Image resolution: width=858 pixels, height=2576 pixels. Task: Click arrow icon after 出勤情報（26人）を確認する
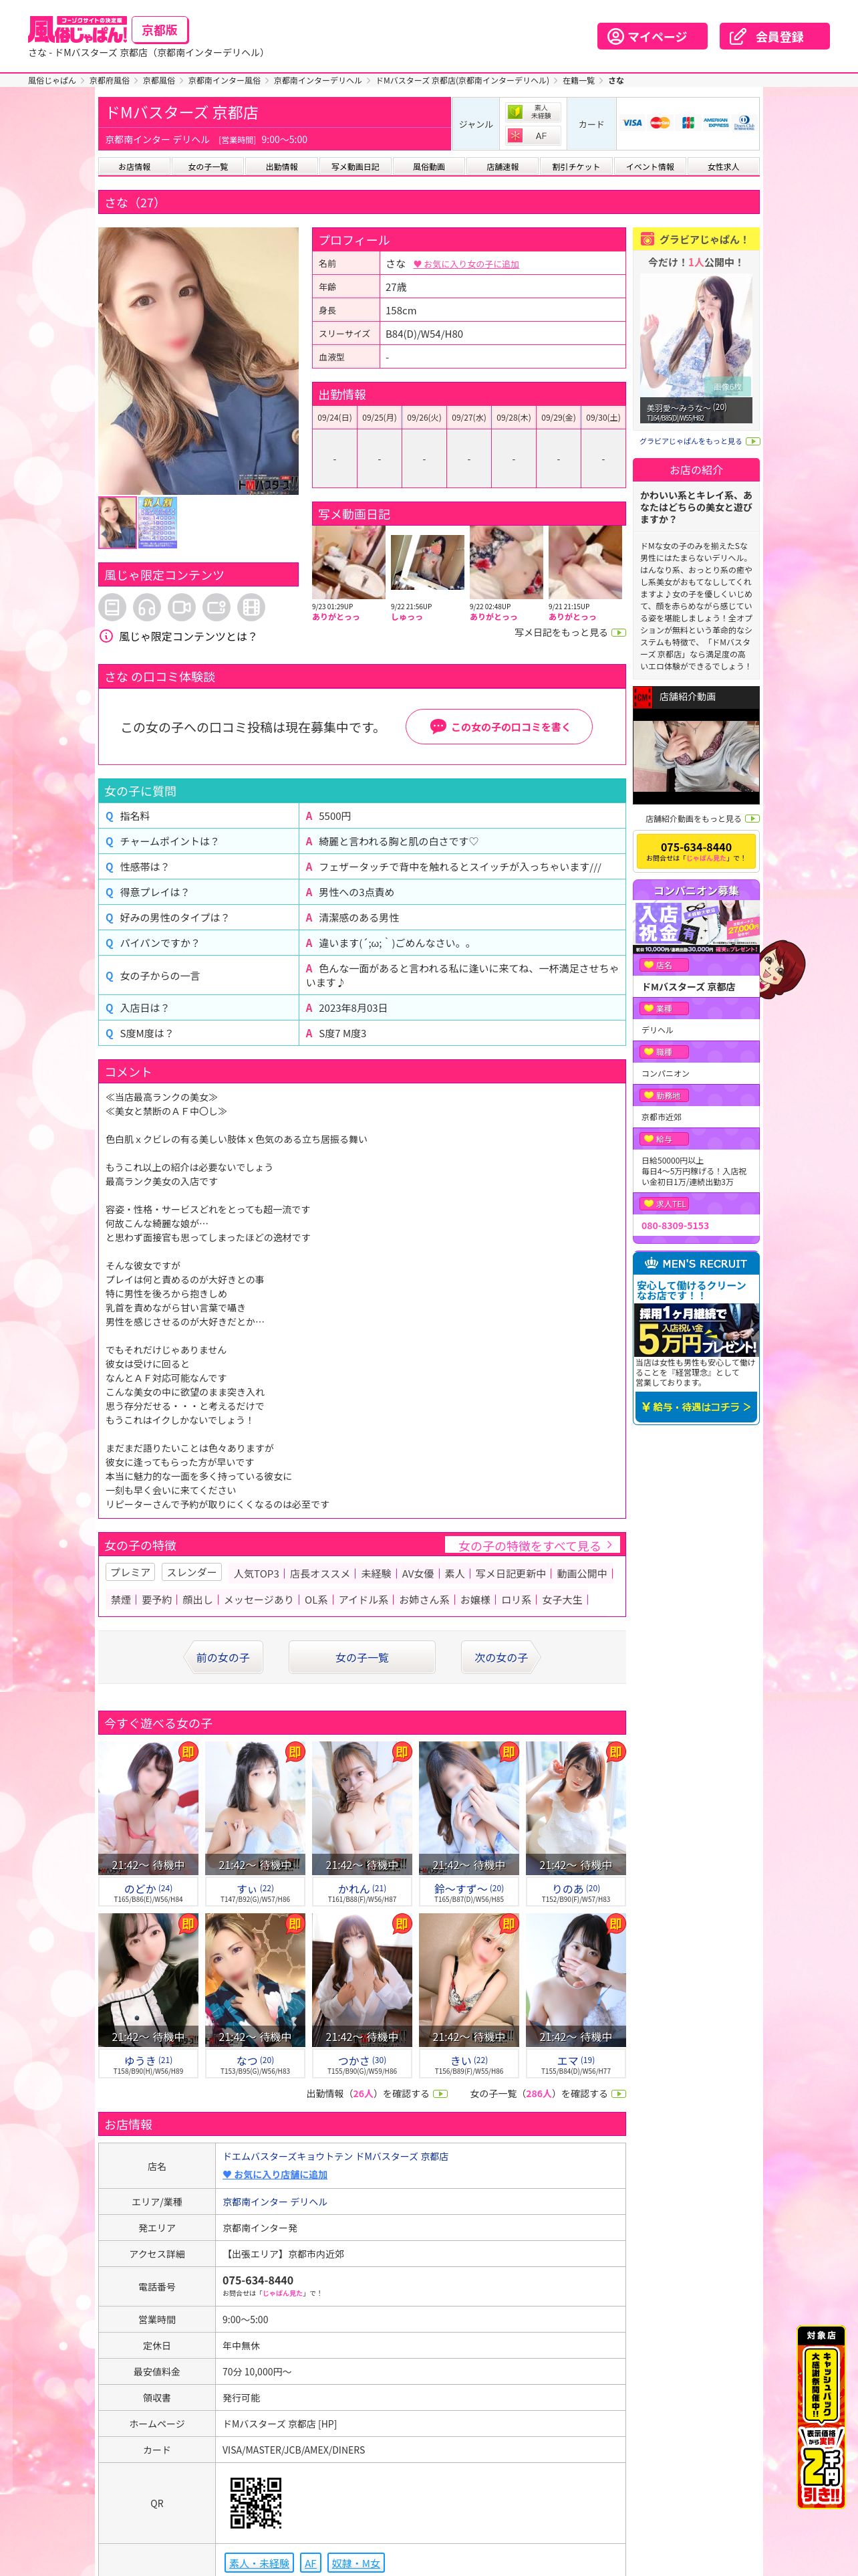[440, 2093]
